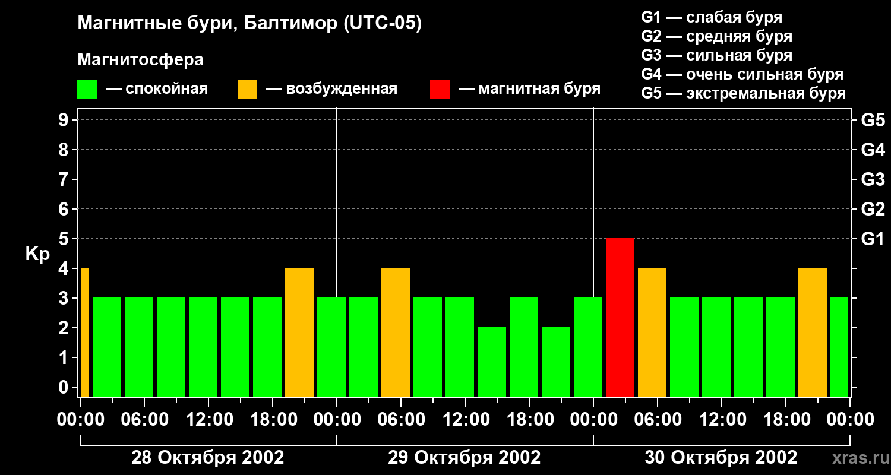Click the '— возбужденная' legend label

coord(332,89)
